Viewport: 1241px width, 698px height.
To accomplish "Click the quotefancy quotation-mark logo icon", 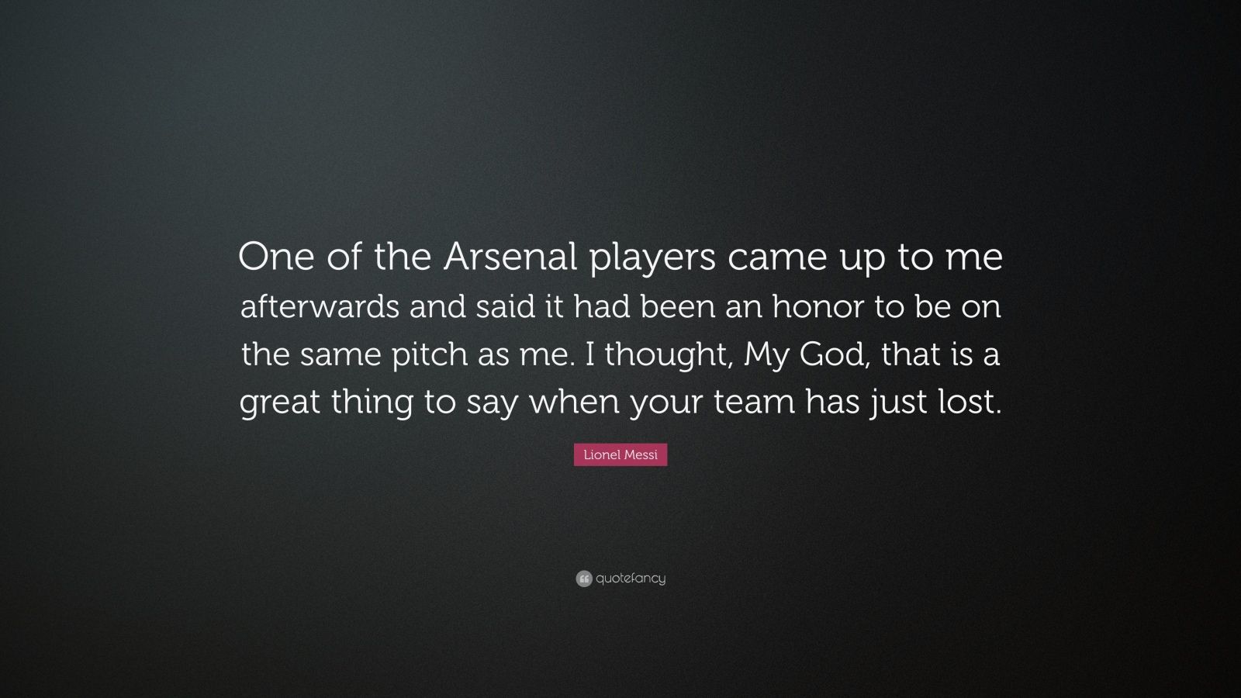I will [584, 579].
